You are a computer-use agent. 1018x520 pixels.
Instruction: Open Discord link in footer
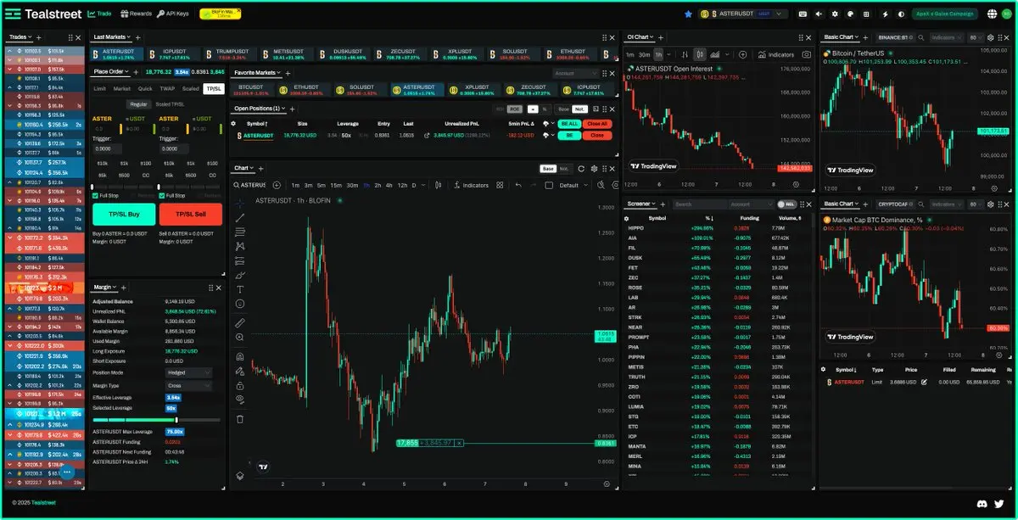pyautogui.click(x=981, y=503)
